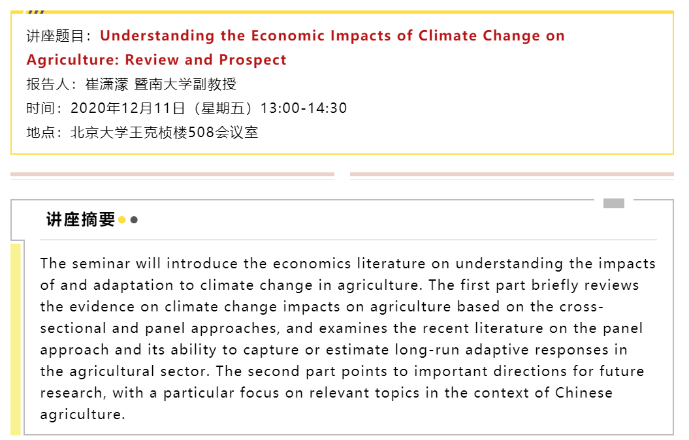Click the horizontal line under 讲座摘要 heading

[x=349, y=240]
